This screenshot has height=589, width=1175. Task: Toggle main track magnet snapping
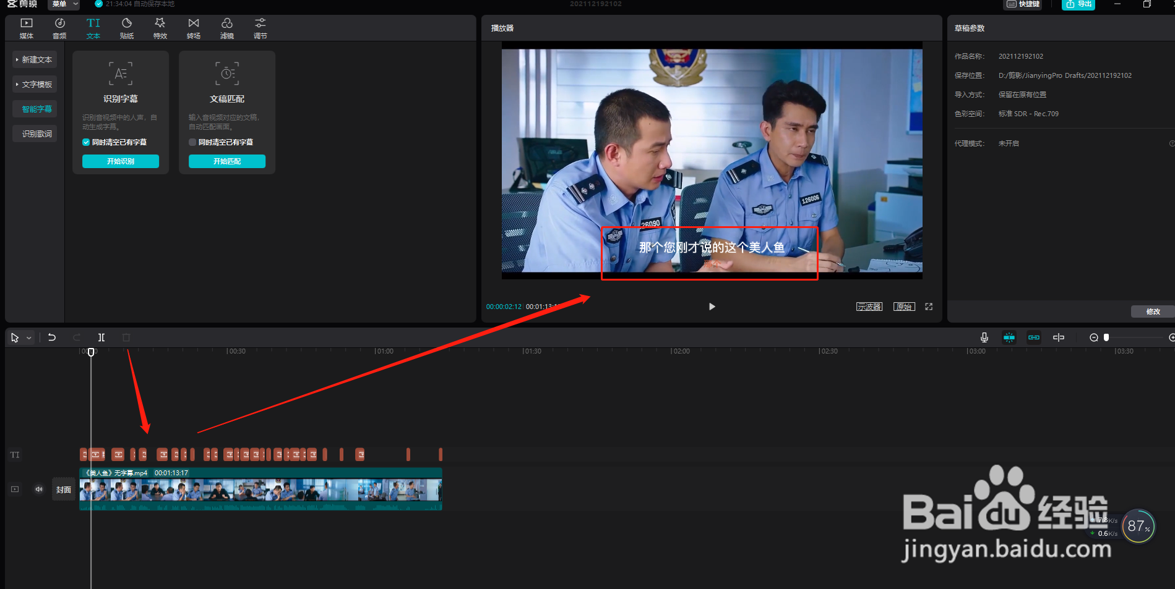click(1009, 337)
